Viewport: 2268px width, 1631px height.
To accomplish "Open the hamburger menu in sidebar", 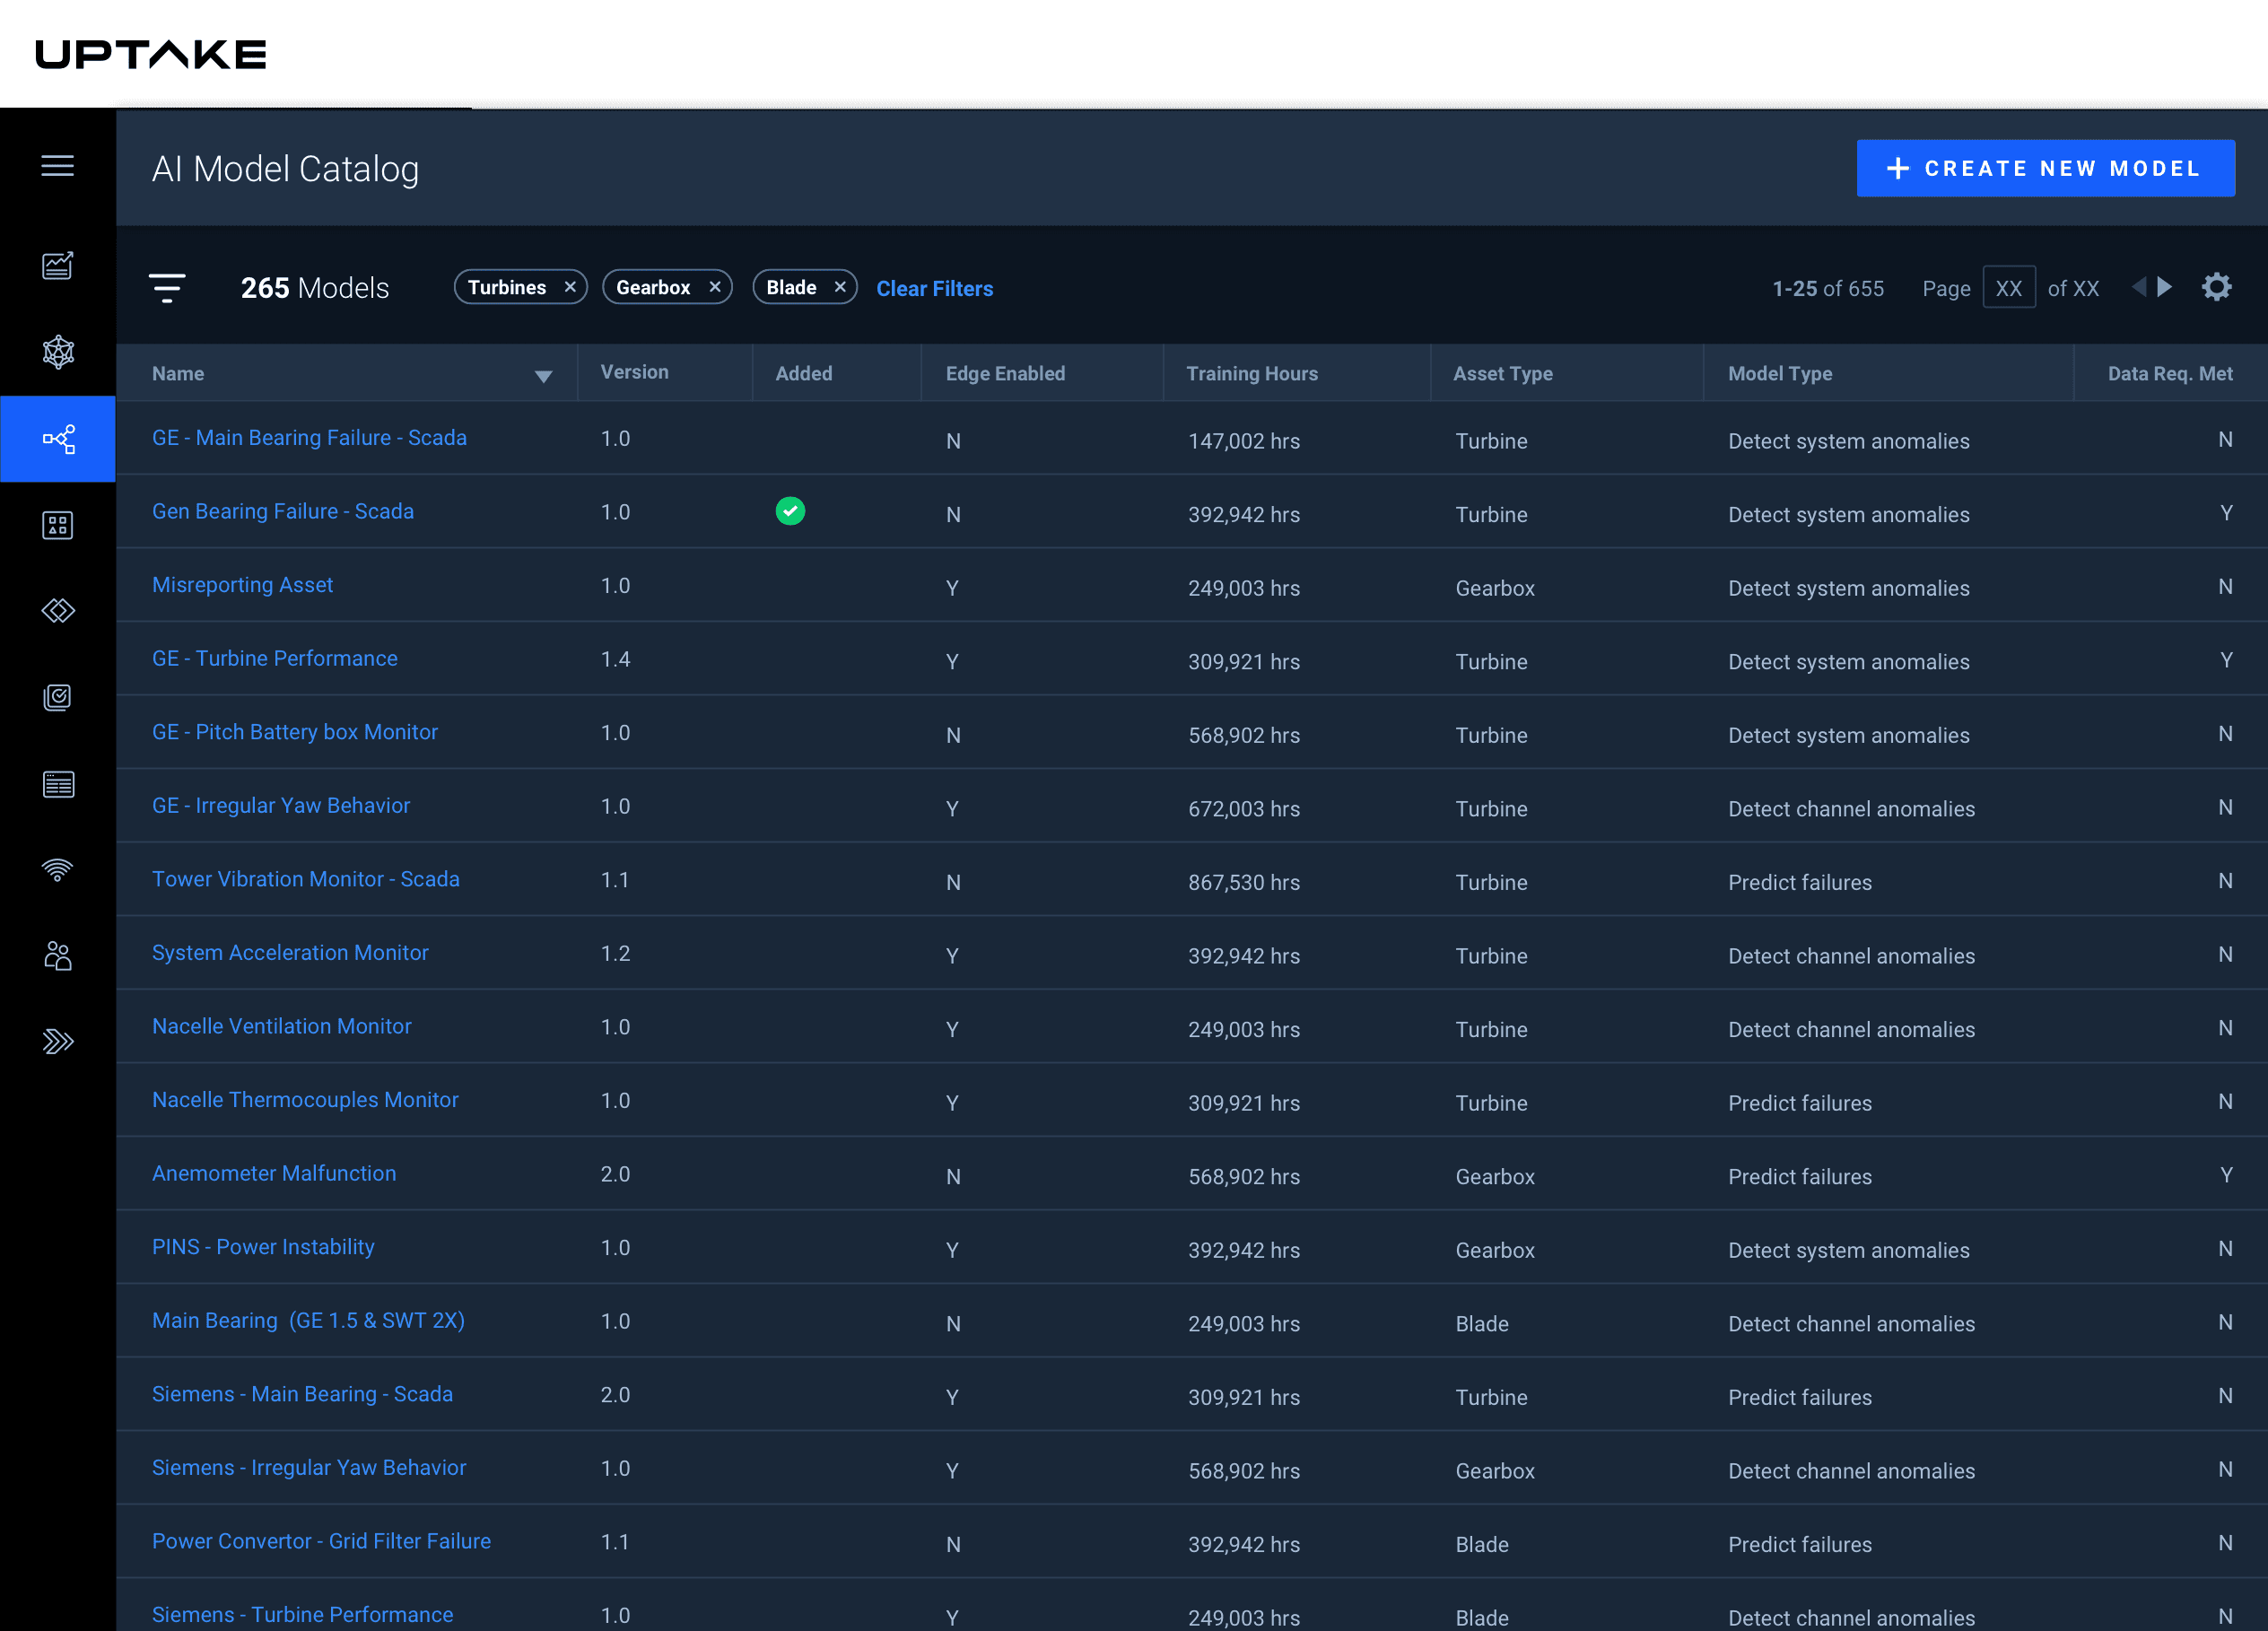I will (57, 166).
